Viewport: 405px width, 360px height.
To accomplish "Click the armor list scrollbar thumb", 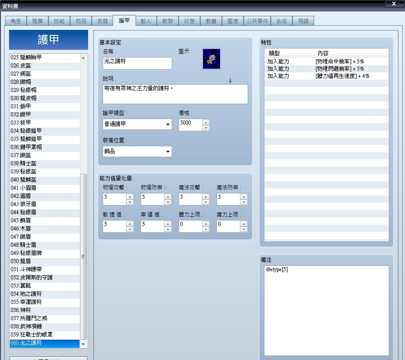I will (x=84, y=256).
